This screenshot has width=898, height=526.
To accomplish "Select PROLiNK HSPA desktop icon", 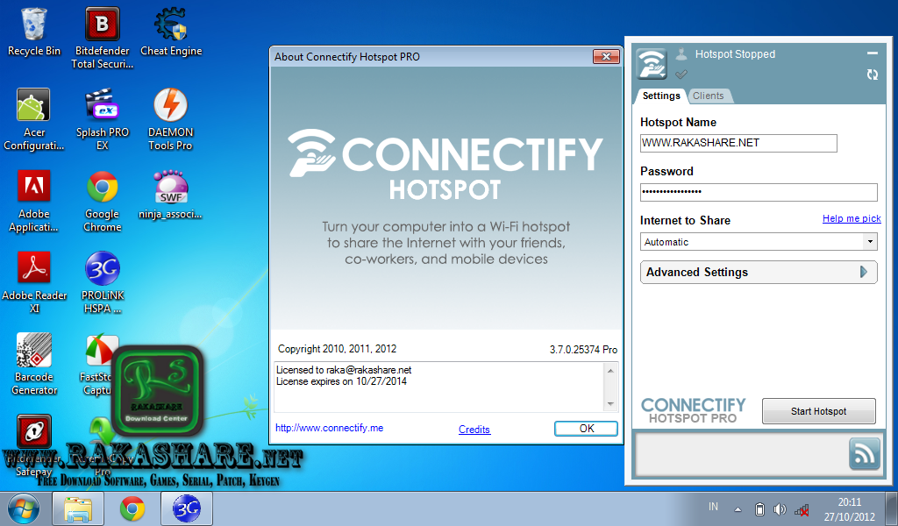I will (103, 283).
